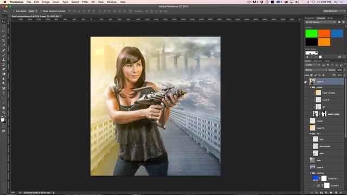Switch libraries to grid view icon
Image resolution: width=347 pixels, height=195 pixels.
[x=339, y=22]
